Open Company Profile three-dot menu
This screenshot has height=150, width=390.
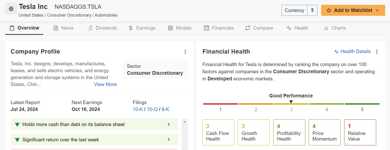click(185, 52)
